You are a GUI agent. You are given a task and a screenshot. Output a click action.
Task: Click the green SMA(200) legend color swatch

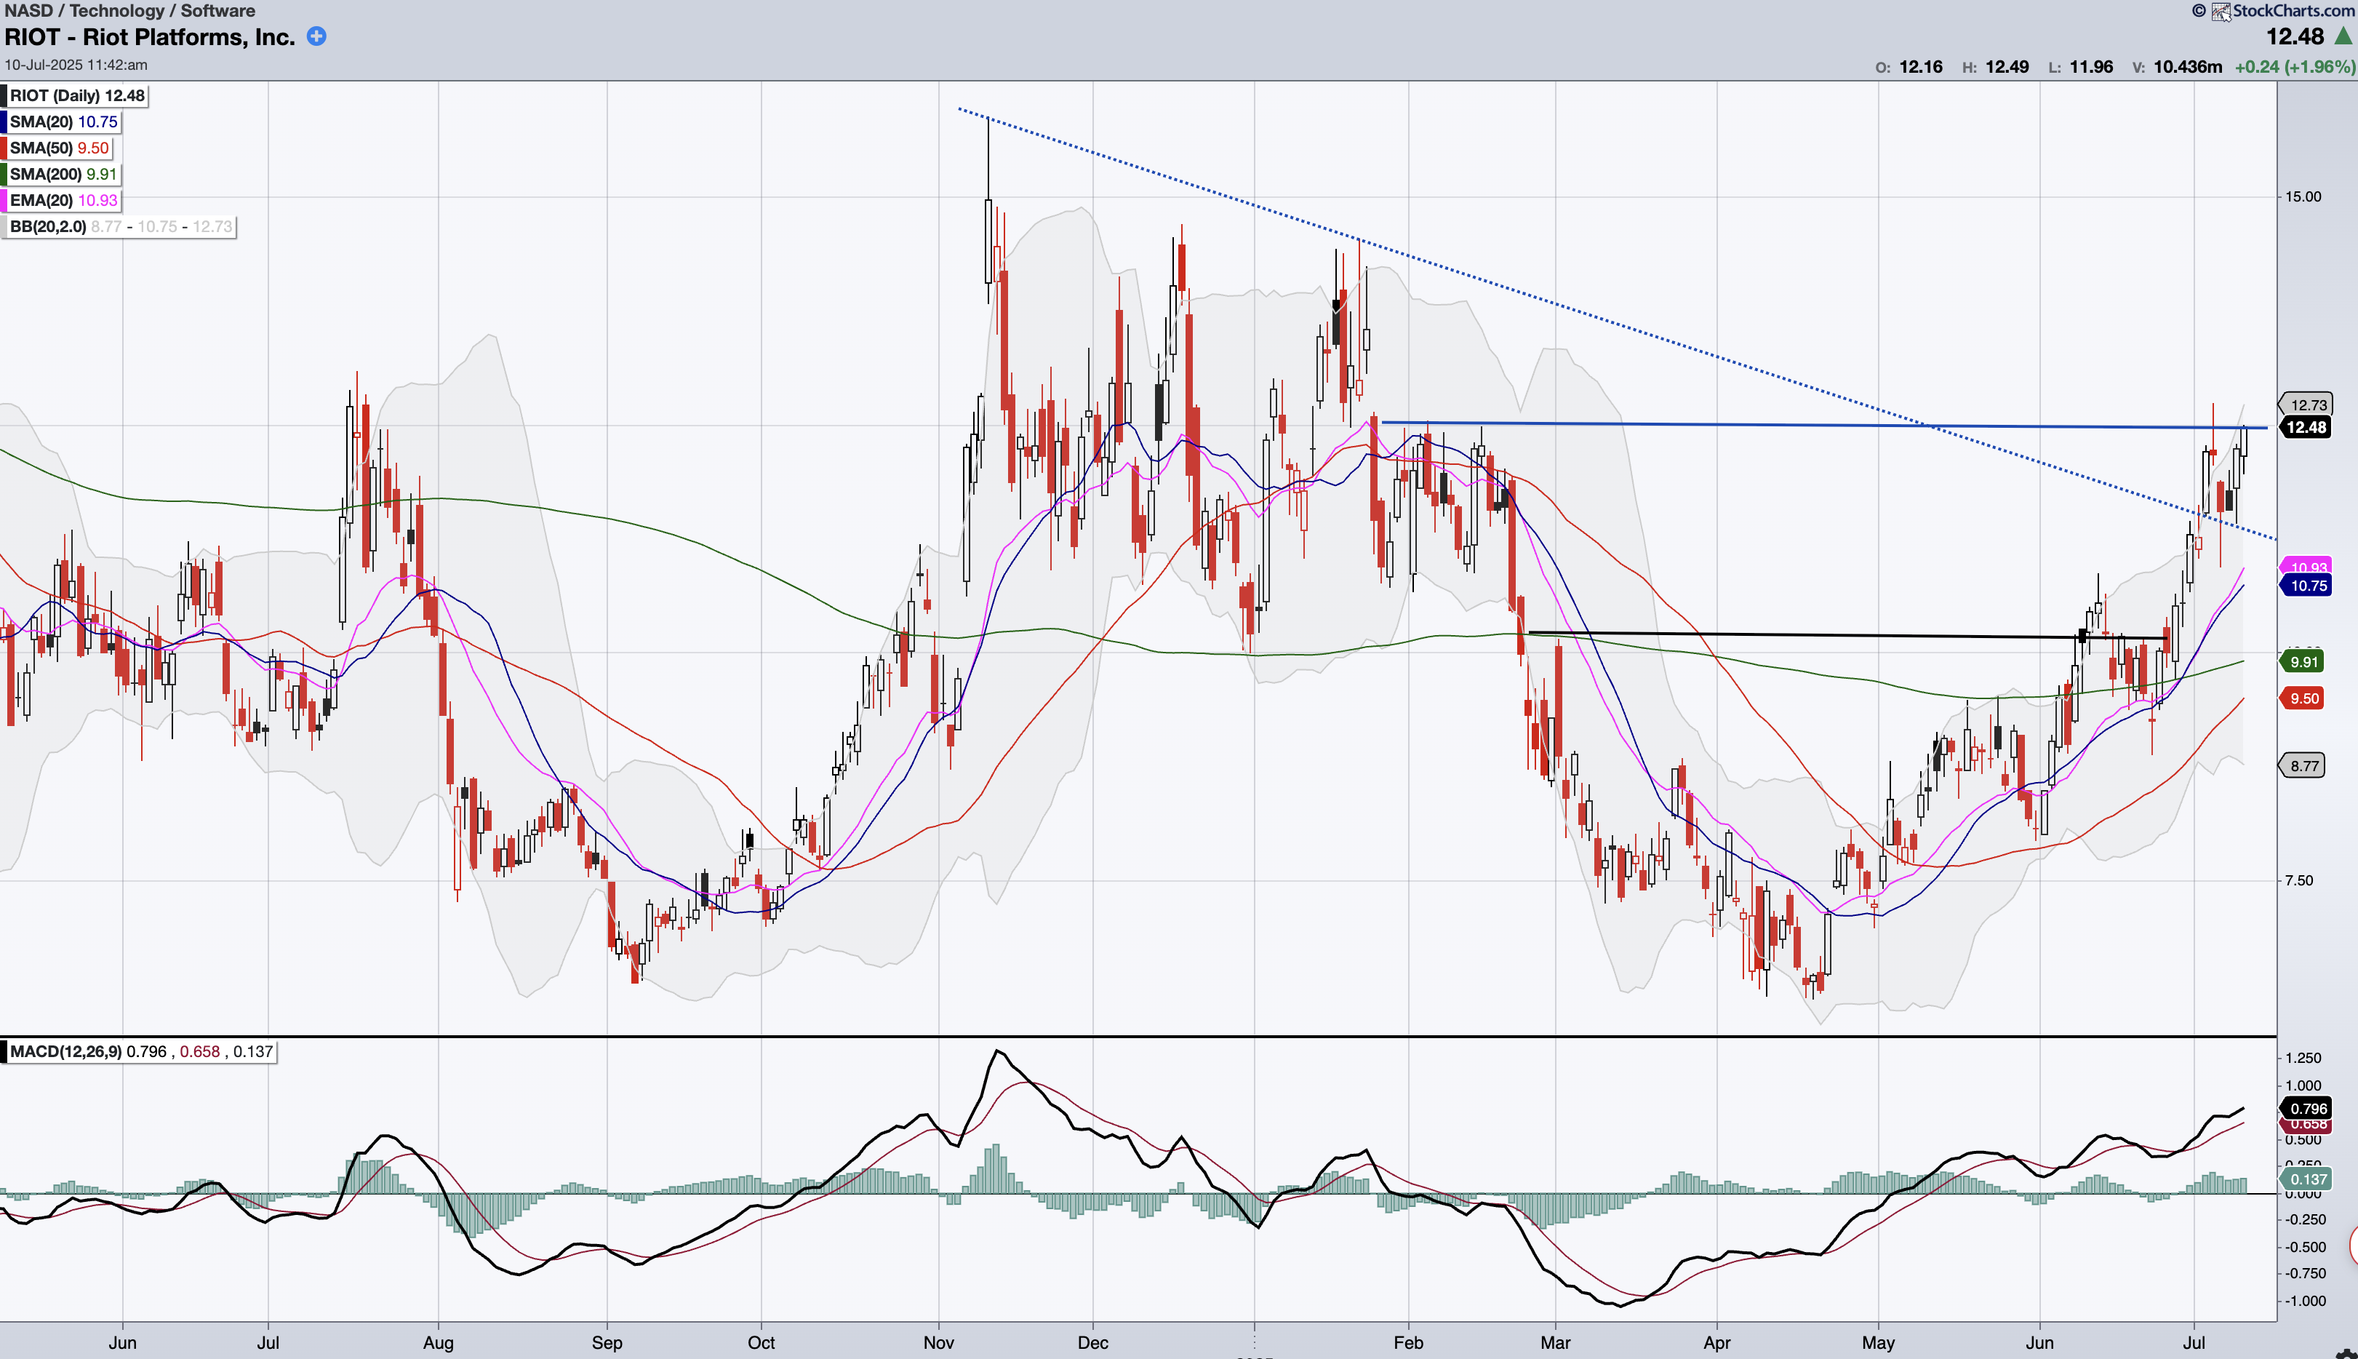coord(4,174)
